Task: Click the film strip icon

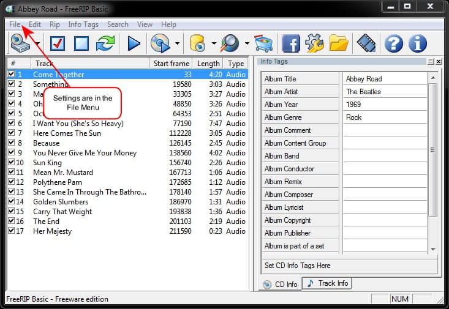Action: point(366,43)
